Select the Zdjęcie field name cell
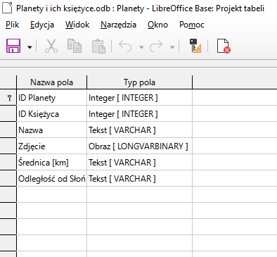277x257 pixels. [52, 146]
